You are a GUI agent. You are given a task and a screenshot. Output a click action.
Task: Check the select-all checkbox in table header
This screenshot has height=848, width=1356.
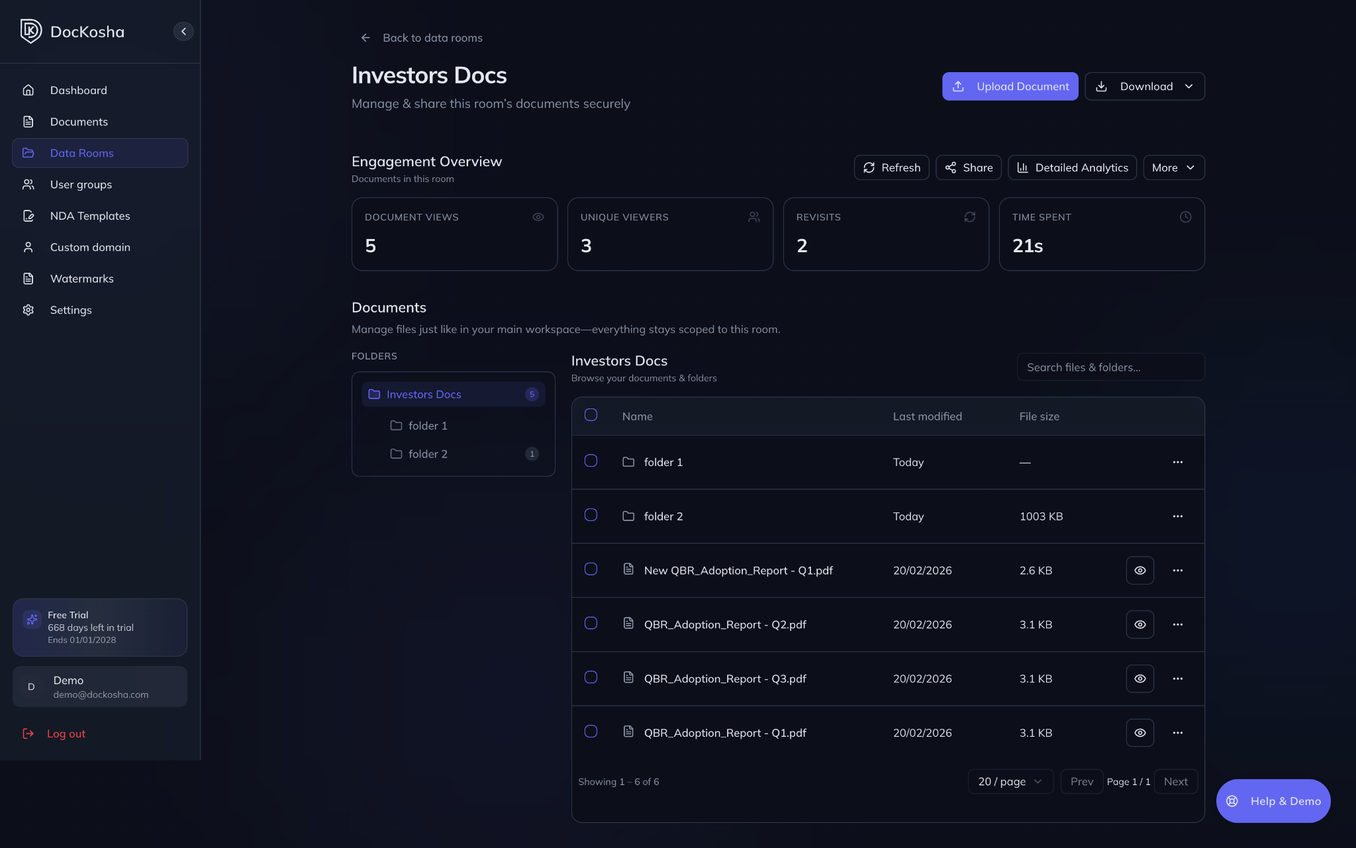click(591, 415)
